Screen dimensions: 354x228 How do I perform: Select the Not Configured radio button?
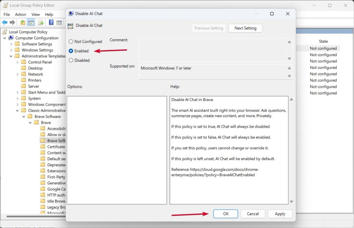click(71, 41)
